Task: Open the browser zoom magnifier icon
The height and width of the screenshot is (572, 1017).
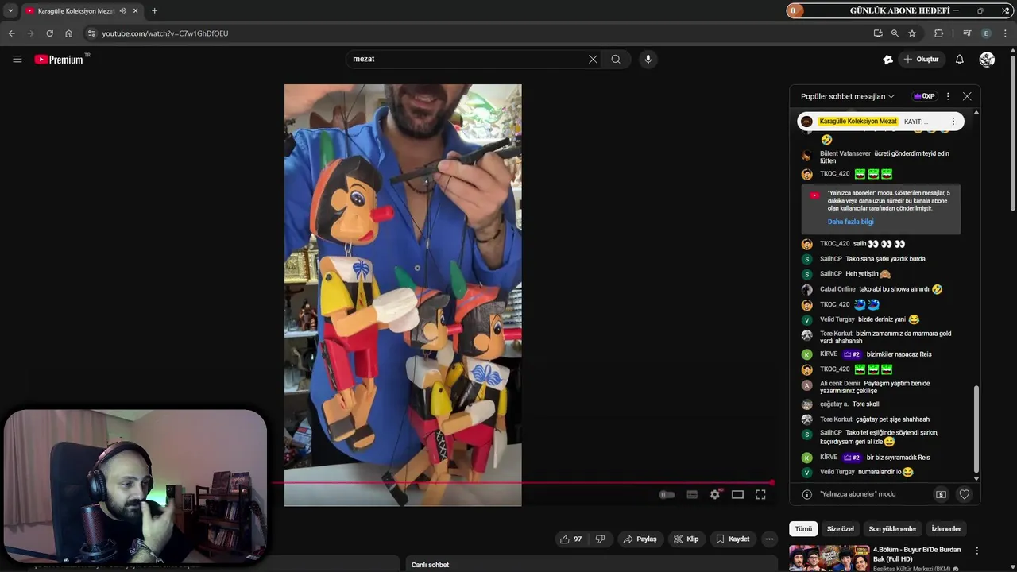Action: click(895, 33)
